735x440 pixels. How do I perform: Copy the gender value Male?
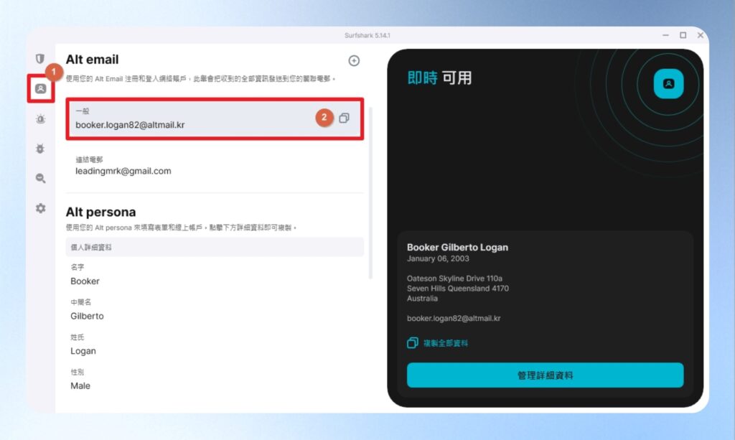tap(80, 386)
